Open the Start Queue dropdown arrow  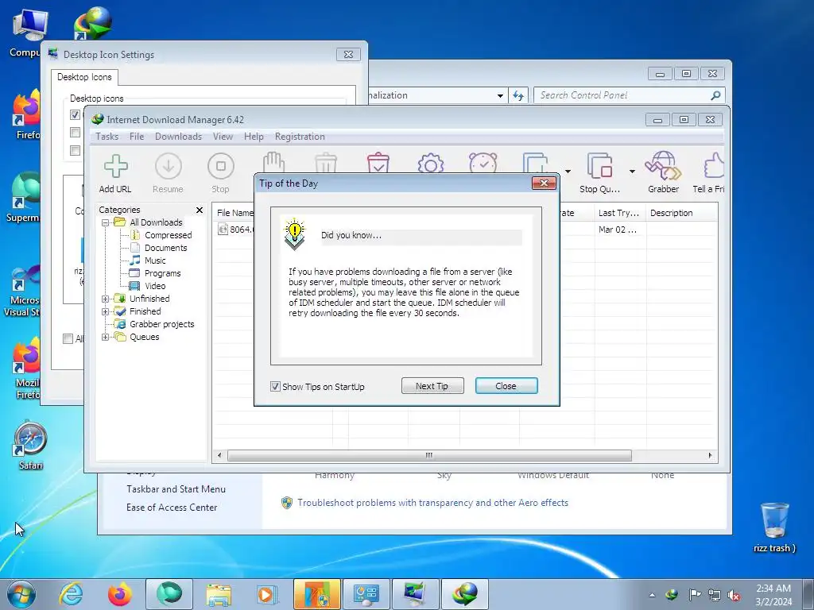[x=568, y=172]
